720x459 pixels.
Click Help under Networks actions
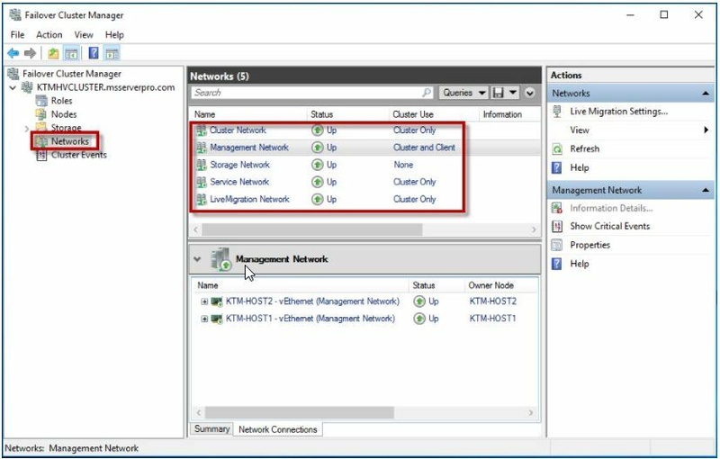coord(580,167)
